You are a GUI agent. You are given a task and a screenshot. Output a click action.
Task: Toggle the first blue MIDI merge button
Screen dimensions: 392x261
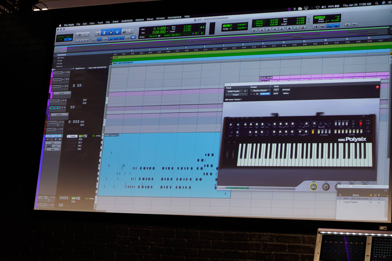click(330, 26)
